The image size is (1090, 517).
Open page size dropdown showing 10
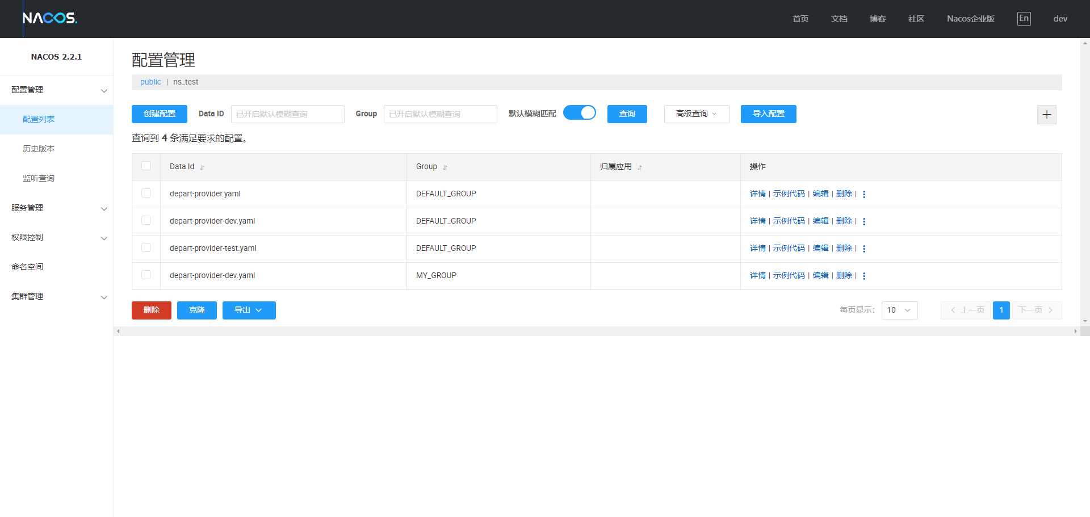[899, 310]
